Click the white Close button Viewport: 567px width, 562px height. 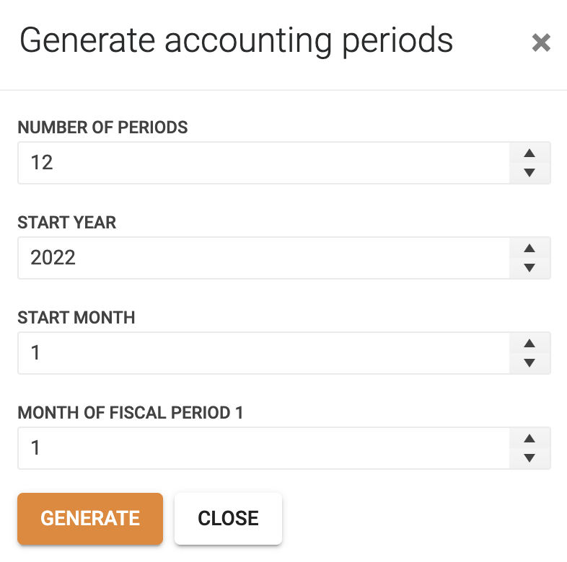228,518
